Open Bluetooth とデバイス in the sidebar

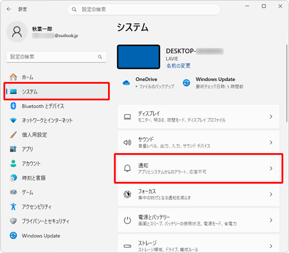coord(56,106)
